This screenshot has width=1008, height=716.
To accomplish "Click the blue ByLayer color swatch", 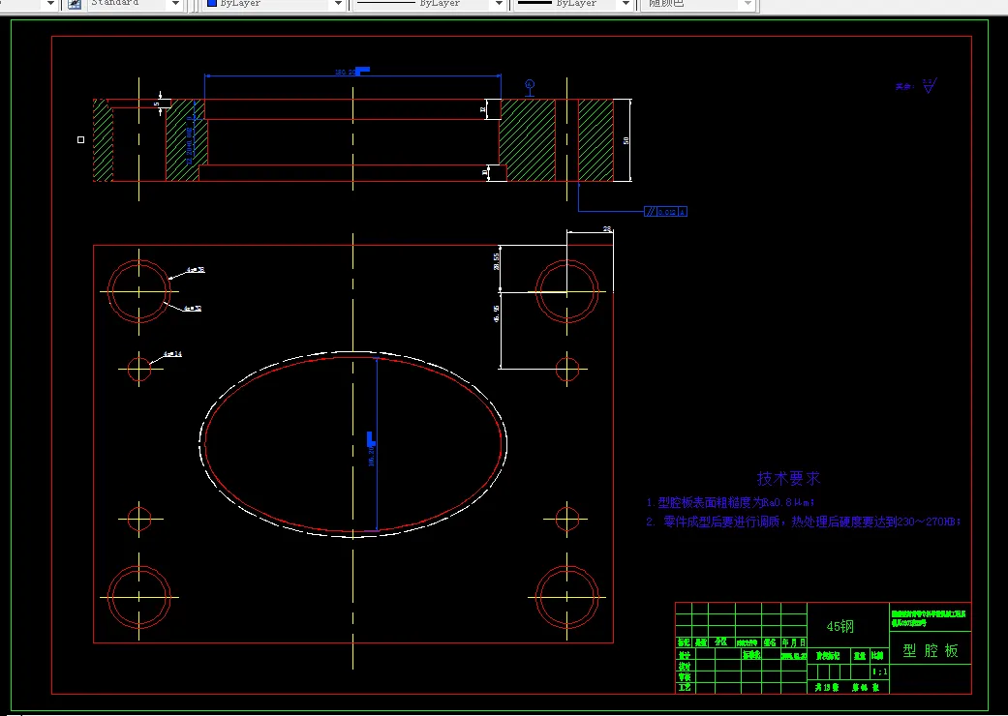I will click(211, 3).
